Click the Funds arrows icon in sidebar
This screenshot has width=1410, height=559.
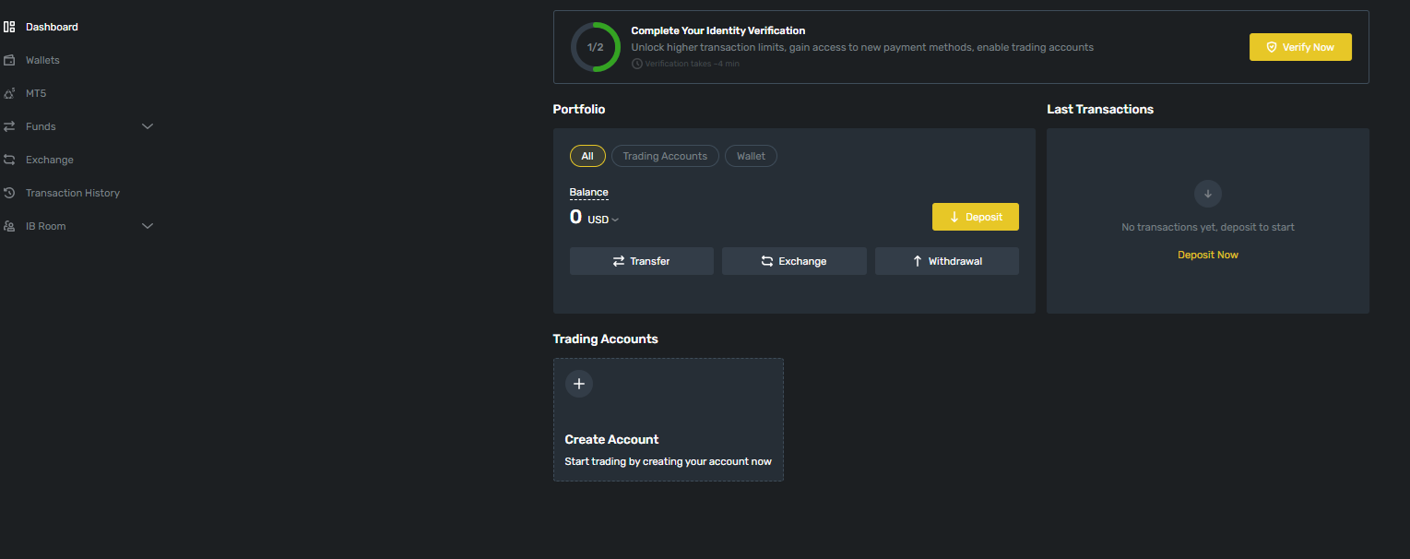pyautogui.click(x=9, y=126)
